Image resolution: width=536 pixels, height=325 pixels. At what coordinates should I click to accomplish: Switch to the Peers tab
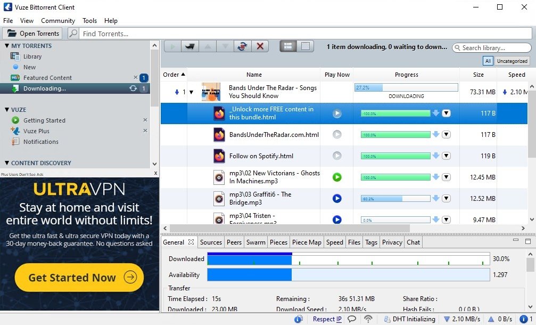click(234, 242)
